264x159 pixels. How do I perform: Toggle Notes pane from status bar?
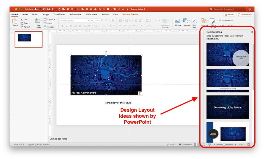(x=171, y=144)
